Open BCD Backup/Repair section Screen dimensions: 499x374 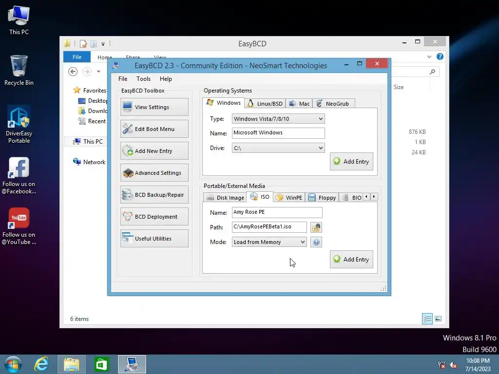click(x=154, y=195)
